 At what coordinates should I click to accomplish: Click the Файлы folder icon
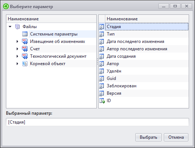click(17, 27)
